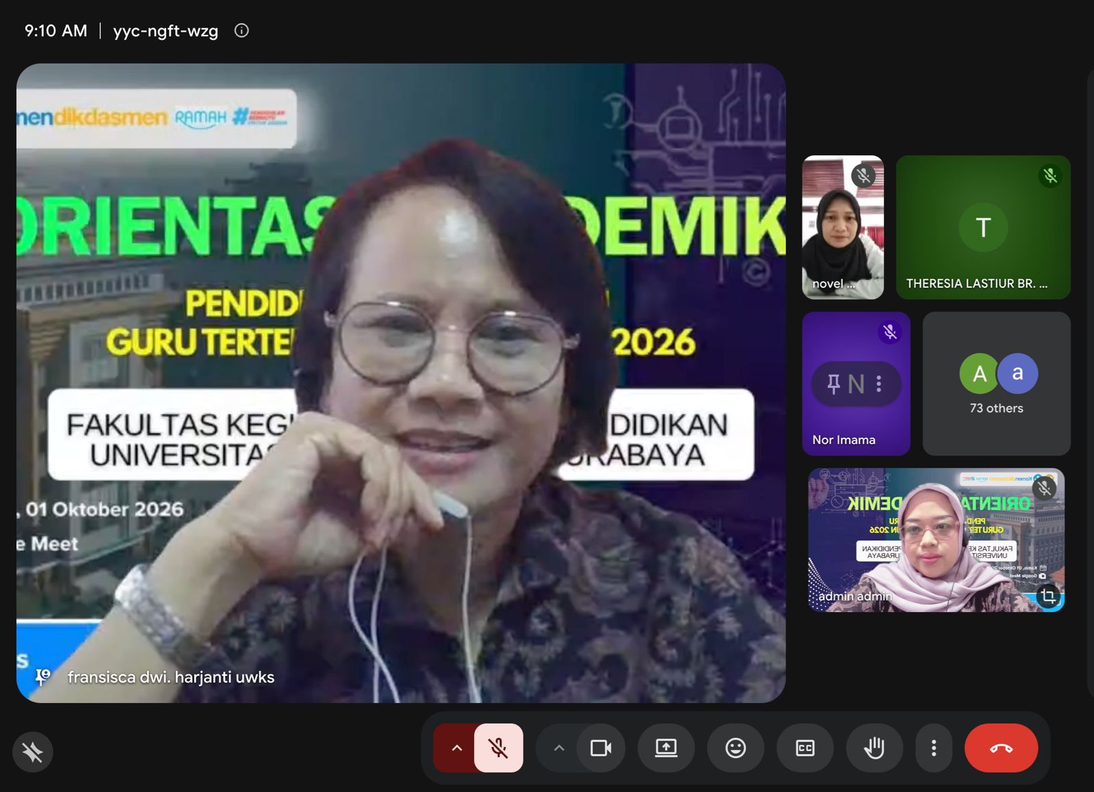
Task: Turn on closed captions
Action: (805, 748)
